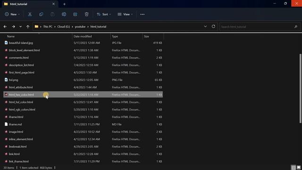
Task: Close the html_tutorial tab
Action: [x=53, y=4]
